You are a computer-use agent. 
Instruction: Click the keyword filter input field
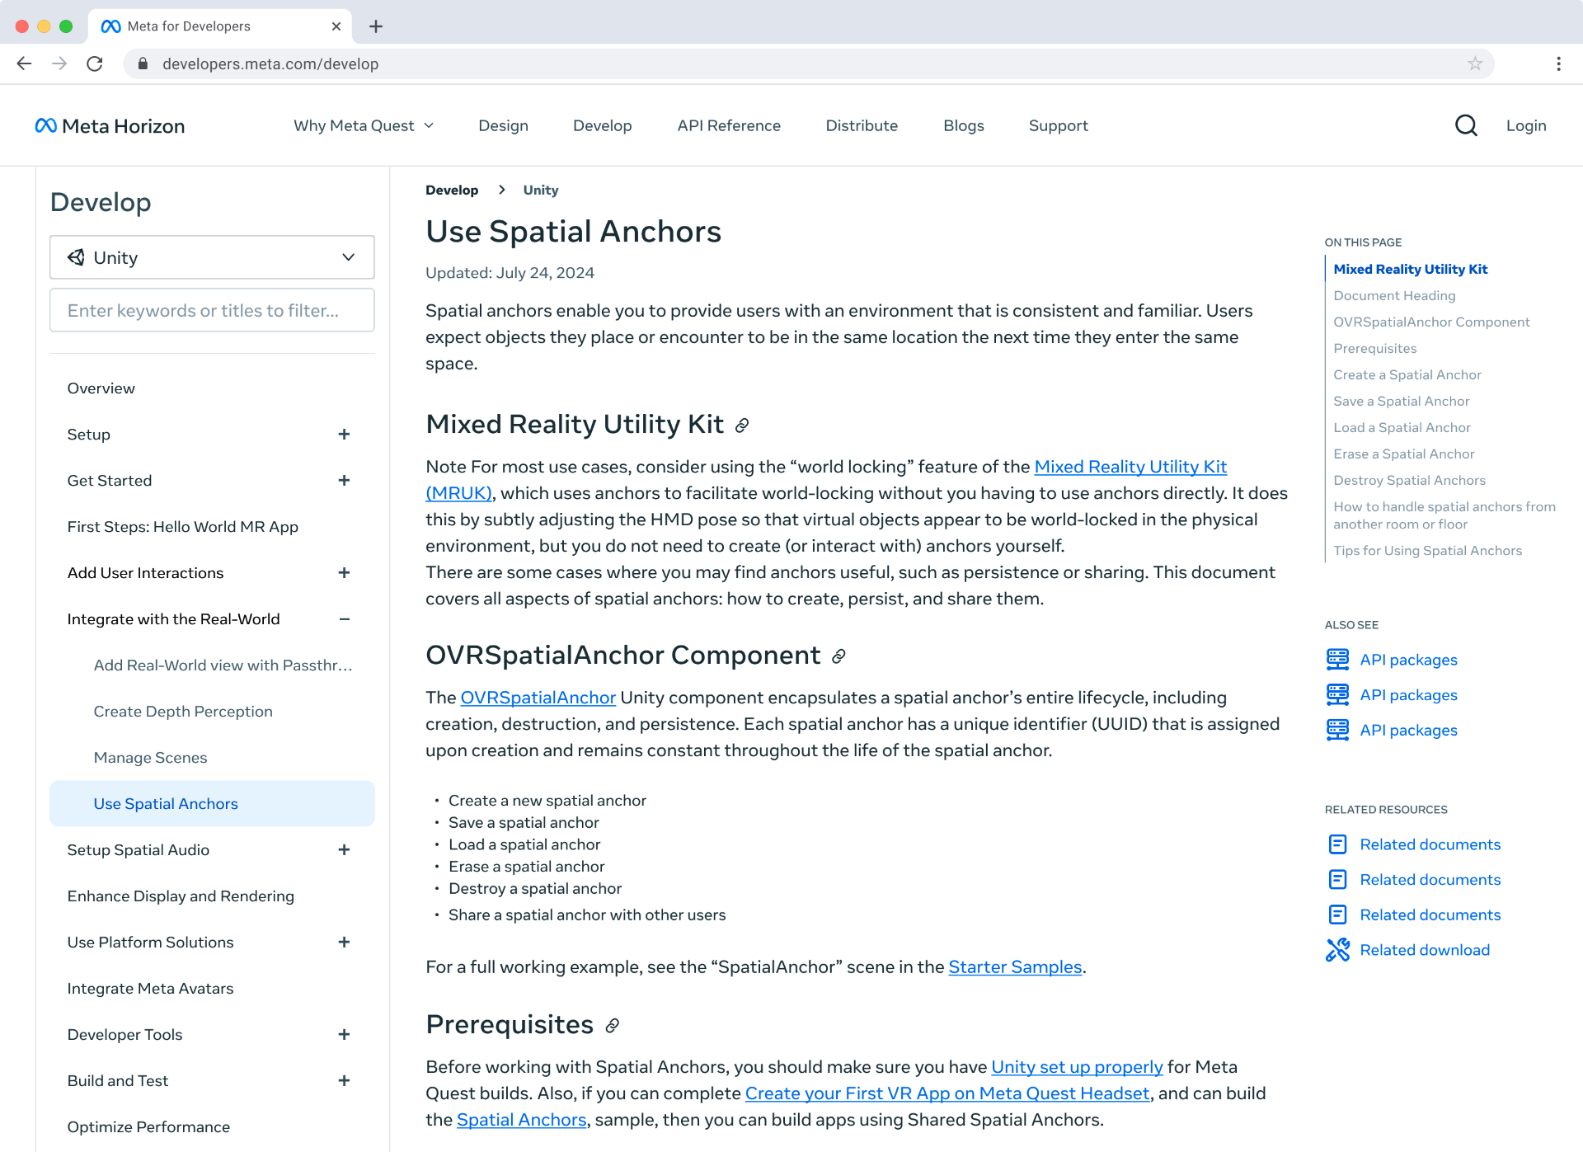212,310
